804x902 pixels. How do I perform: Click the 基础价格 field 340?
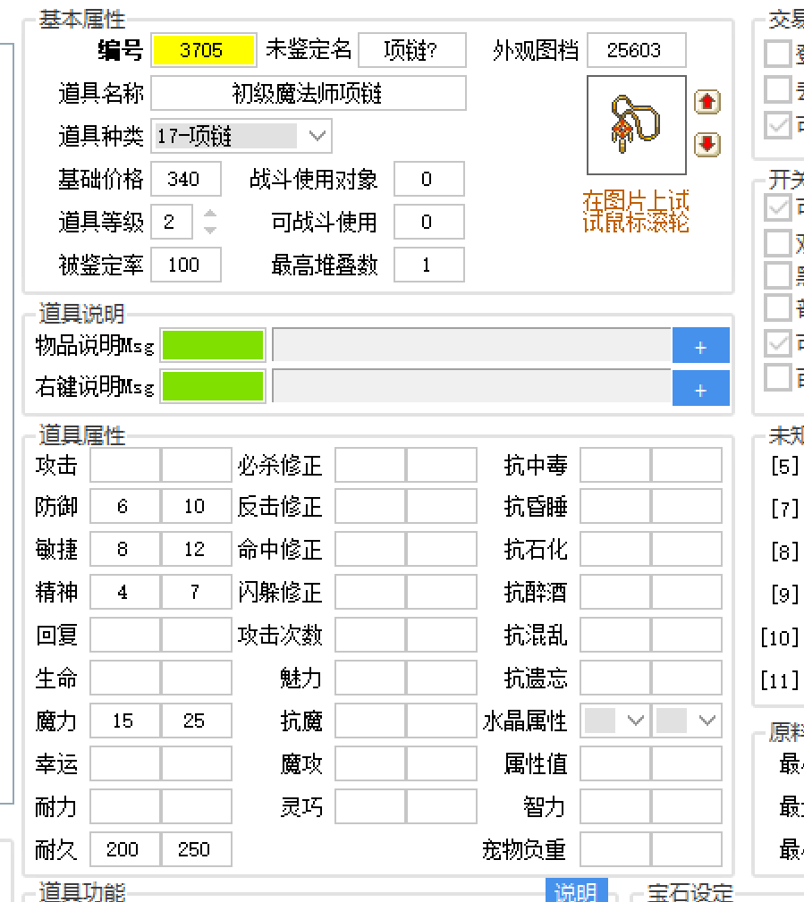[186, 179]
